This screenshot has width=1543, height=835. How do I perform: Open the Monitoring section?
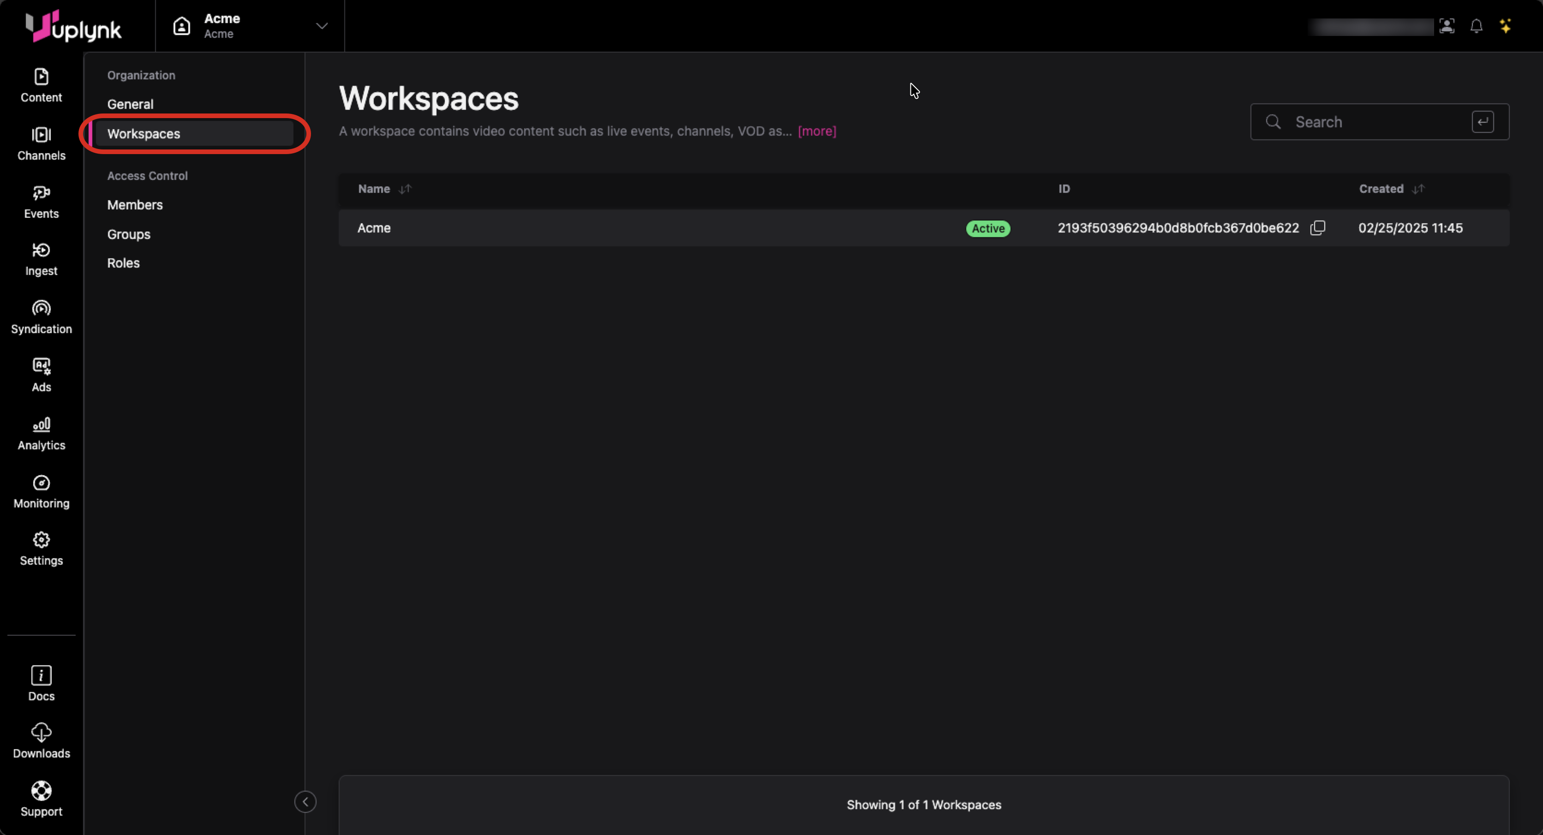pos(41,491)
